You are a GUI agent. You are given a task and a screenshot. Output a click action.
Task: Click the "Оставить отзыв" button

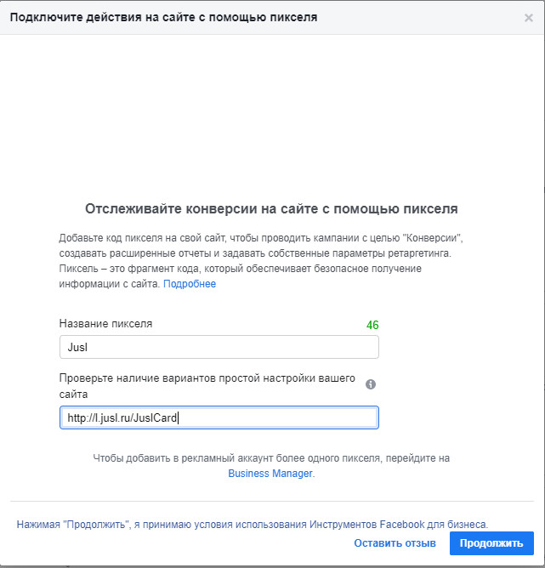coord(395,542)
